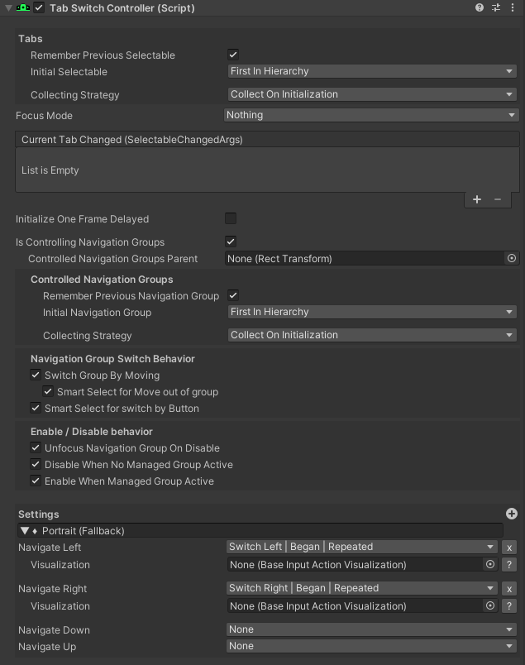Uncheck Switch Group By Moving

[36, 376]
